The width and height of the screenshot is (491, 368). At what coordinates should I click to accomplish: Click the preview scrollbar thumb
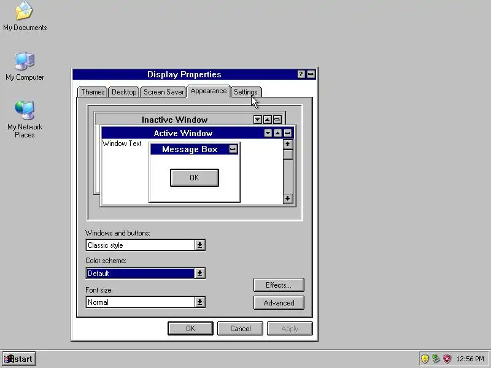pyautogui.click(x=288, y=155)
